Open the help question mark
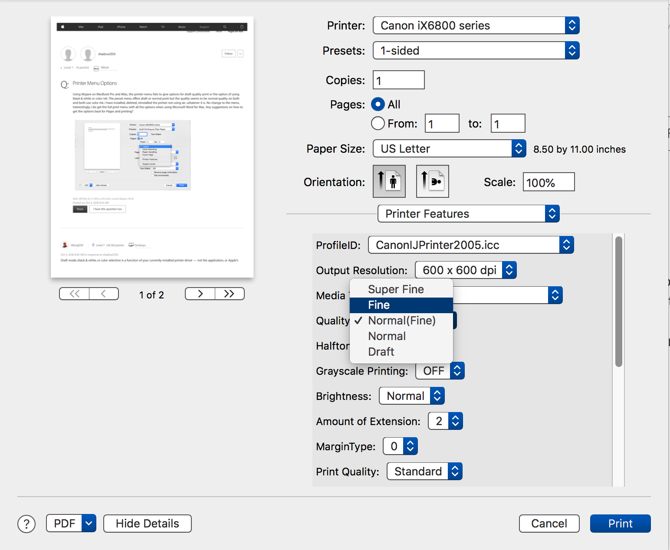670x550 pixels. 26,524
